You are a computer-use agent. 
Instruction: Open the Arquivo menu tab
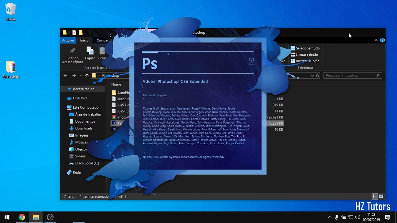pos(68,40)
